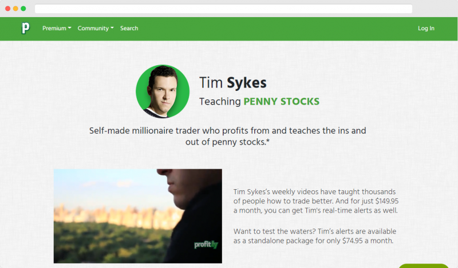
Task: Click the self-made millionaire trader tagline
Action: (227, 136)
